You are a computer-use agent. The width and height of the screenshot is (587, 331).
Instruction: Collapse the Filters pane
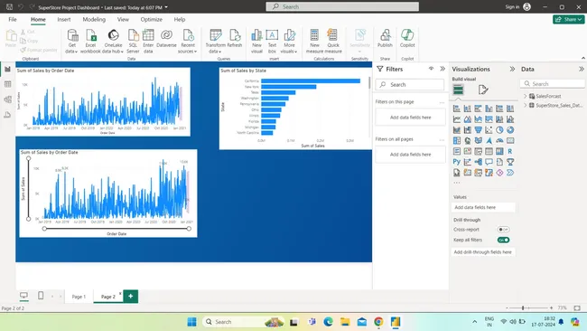(443, 69)
